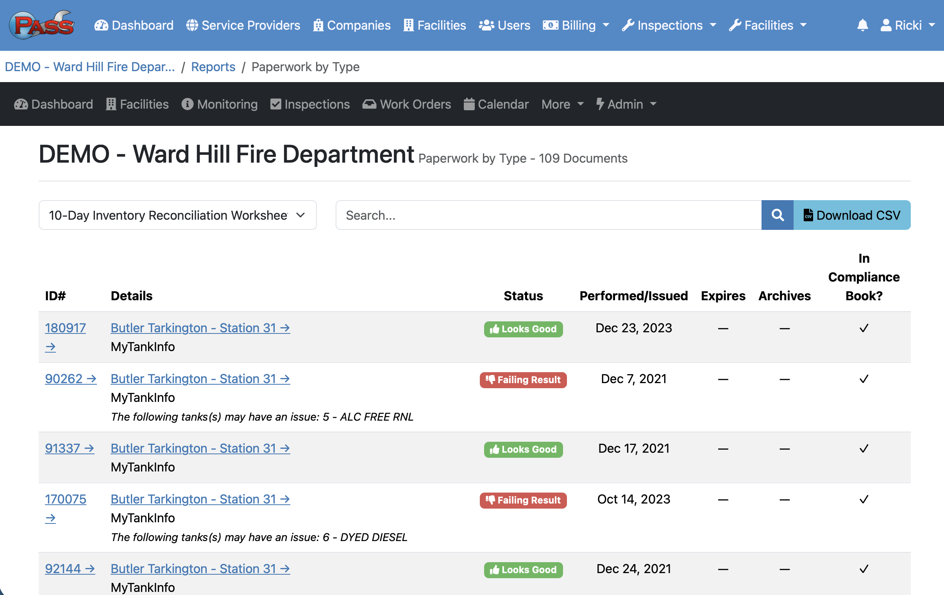944x595 pixels.
Task: Open the paperwork type select box
Action: point(177,215)
